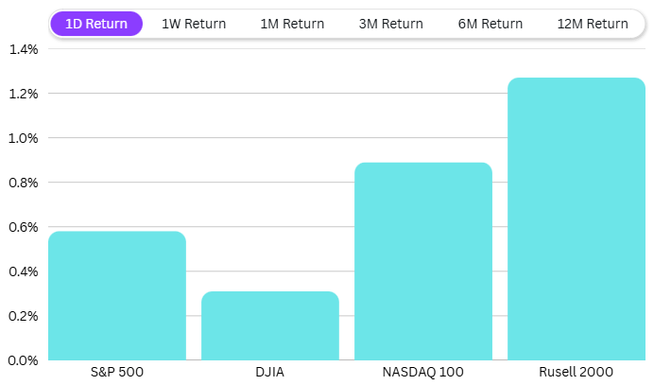The height and width of the screenshot is (385, 654).
Task: Click the 0.8% y-axis label
Action: 23,183
